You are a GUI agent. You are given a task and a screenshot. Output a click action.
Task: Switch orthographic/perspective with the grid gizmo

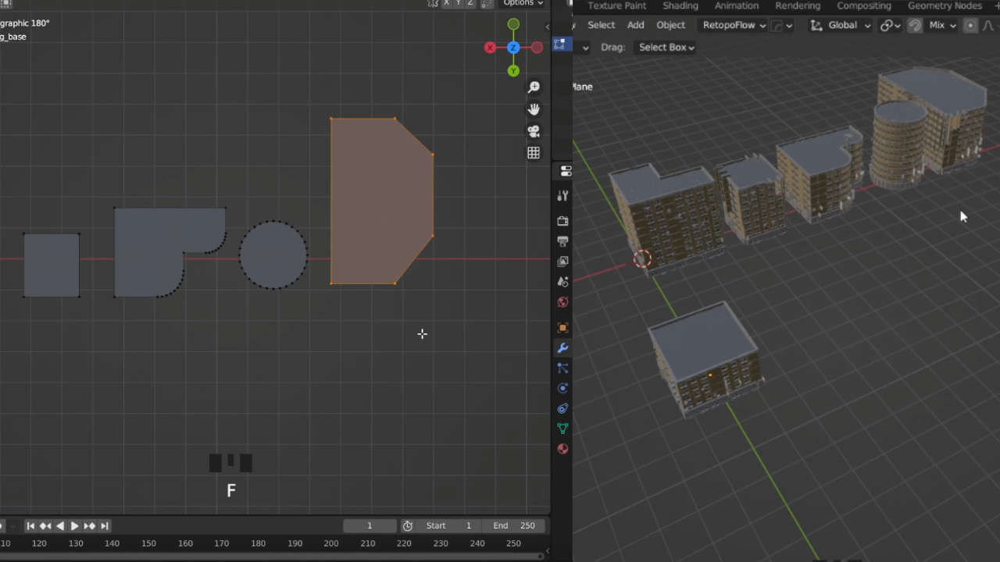[x=534, y=153]
